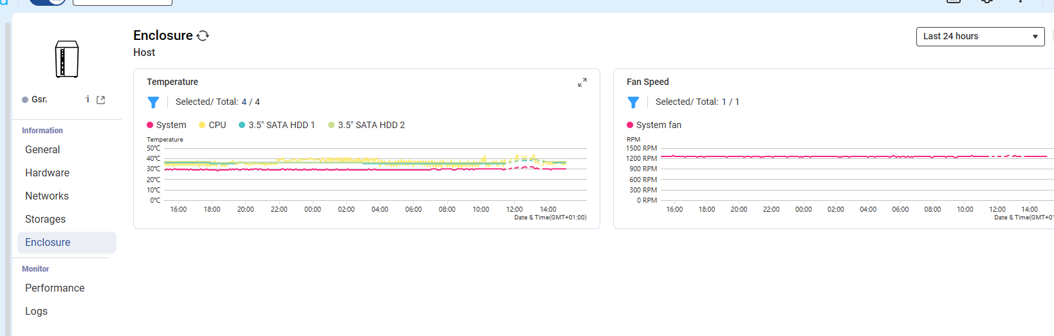Hide the 3.5" SATA HDD 2 series
Viewport: 1054px width, 336px height.
(367, 125)
